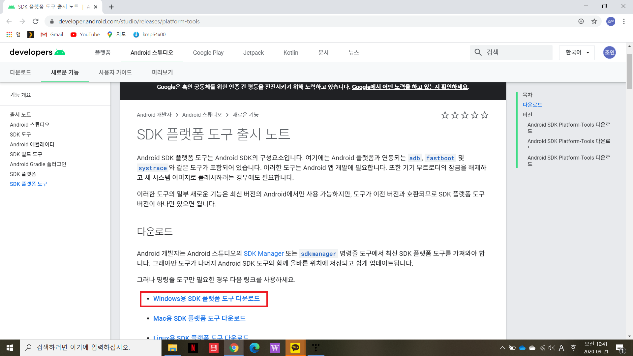This screenshot has width=633, height=356.
Task: Click Windows용 SDK 플랫폼 도구 다운로드 link
Action: [x=206, y=299]
